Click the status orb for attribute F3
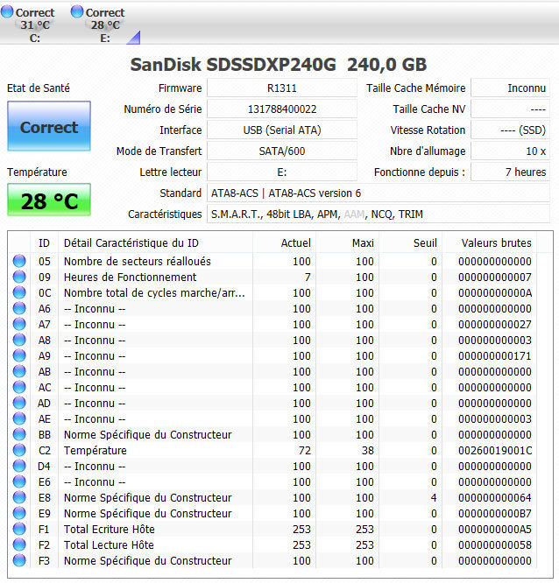The width and height of the screenshot is (559, 583). 19,561
